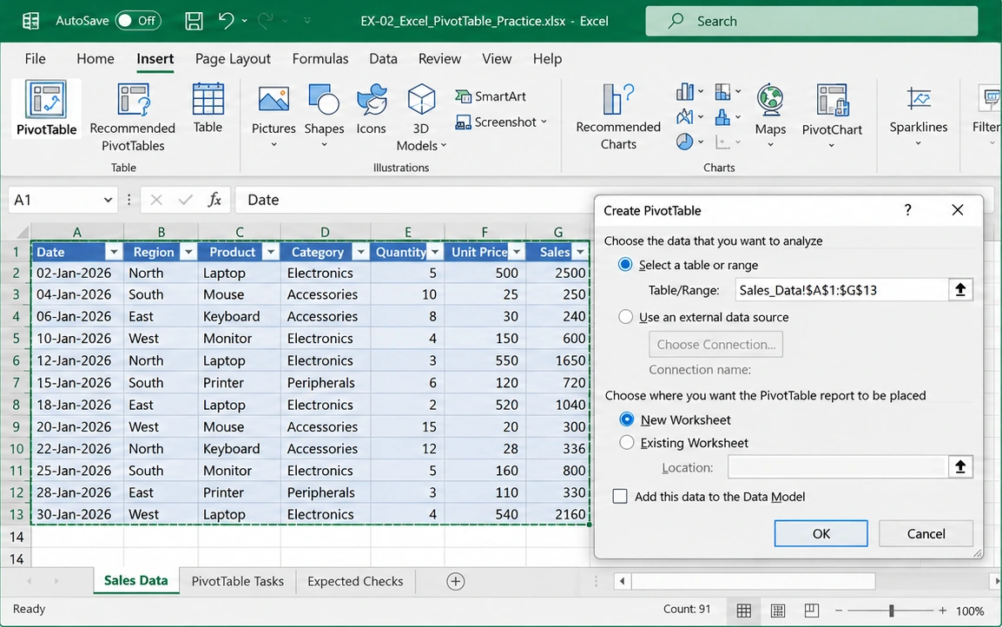
Task: Click the Location input field
Action: coord(837,467)
